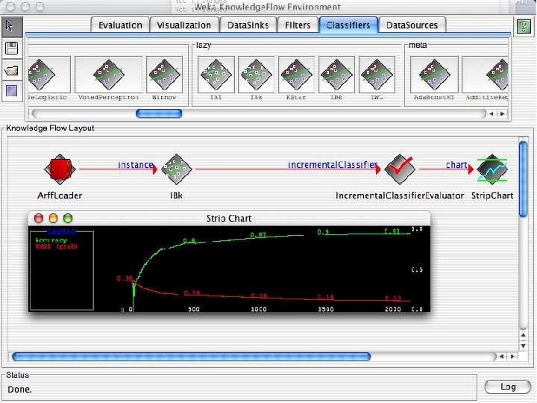The height and width of the screenshot is (403, 537).
Task: Click the 0.36 RMSE value label
Action: pos(125,278)
